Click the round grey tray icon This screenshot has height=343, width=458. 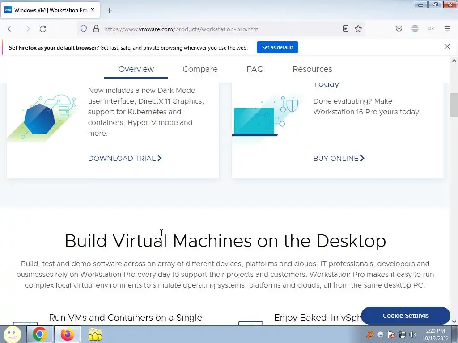click(380, 335)
